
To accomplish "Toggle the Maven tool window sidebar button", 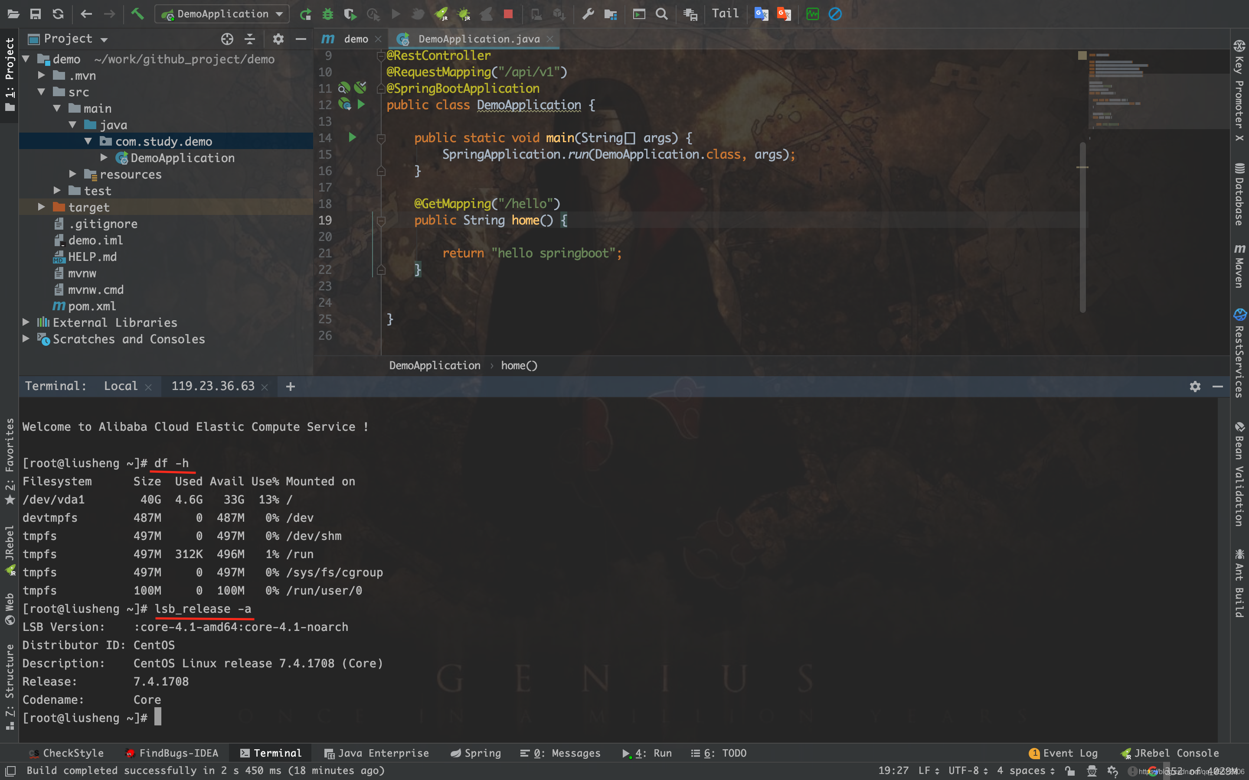I will (x=1239, y=266).
